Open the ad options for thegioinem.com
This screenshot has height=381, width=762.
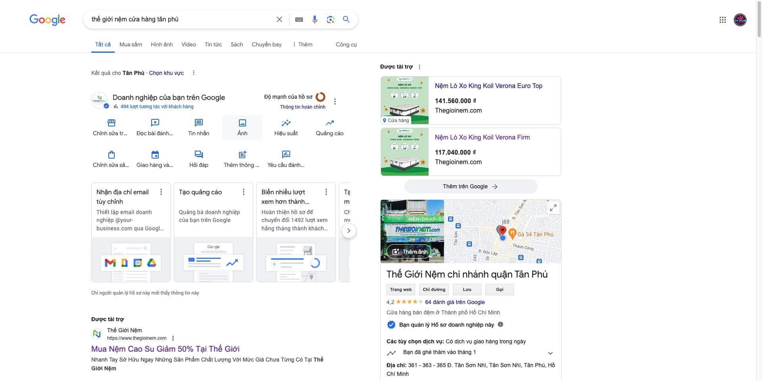(173, 338)
